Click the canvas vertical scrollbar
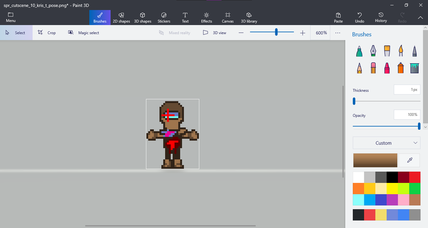Screen dimensions: 428x228 (343, 132)
